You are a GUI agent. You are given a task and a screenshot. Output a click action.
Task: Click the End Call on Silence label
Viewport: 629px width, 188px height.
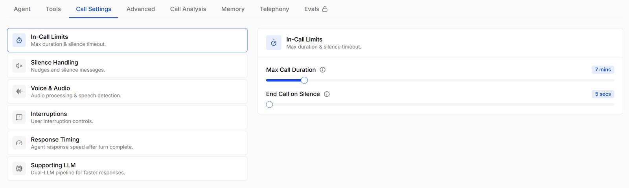click(x=293, y=94)
